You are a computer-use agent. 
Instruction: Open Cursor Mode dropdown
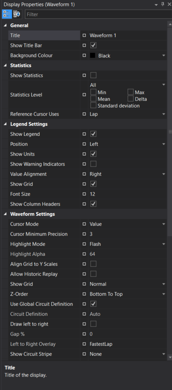(x=164, y=224)
